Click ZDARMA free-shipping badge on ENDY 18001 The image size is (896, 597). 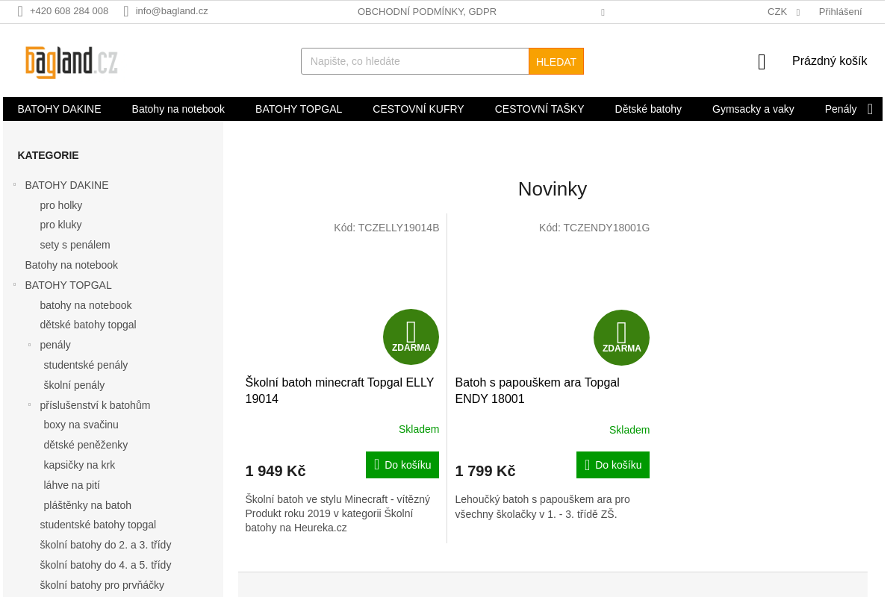tap(621, 337)
